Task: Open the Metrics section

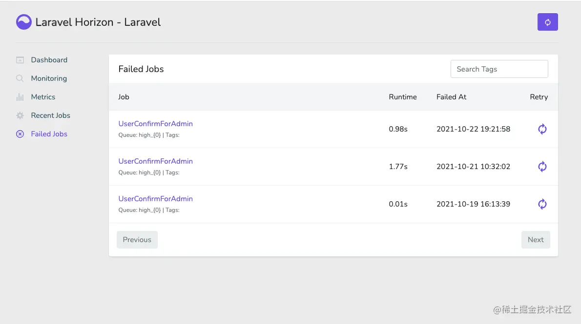Action: pos(43,97)
